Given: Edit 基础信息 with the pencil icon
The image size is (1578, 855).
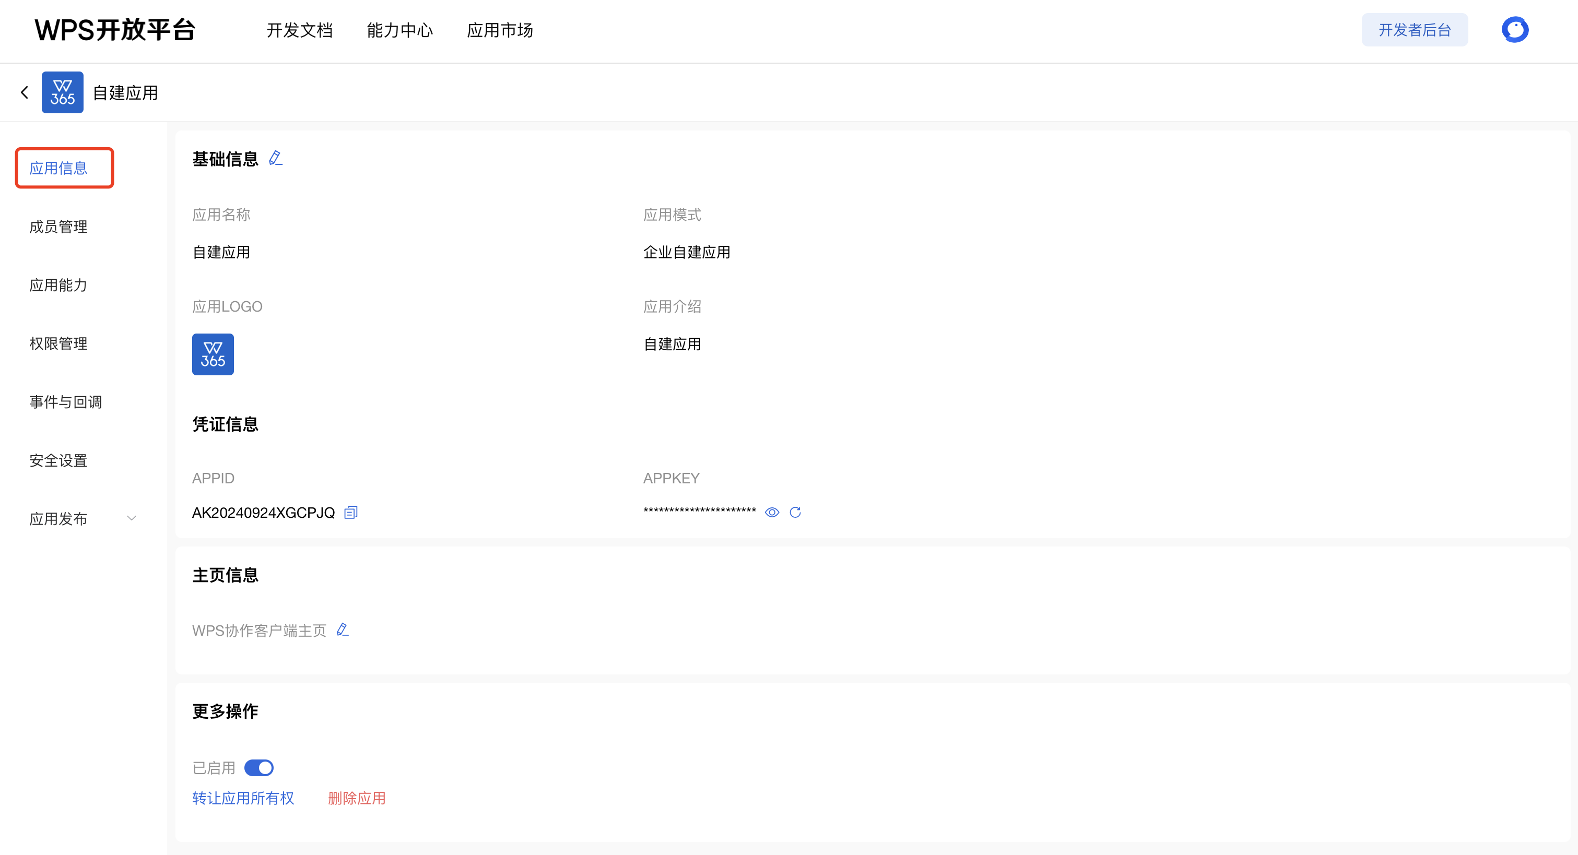Looking at the screenshot, I should tap(276, 159).
